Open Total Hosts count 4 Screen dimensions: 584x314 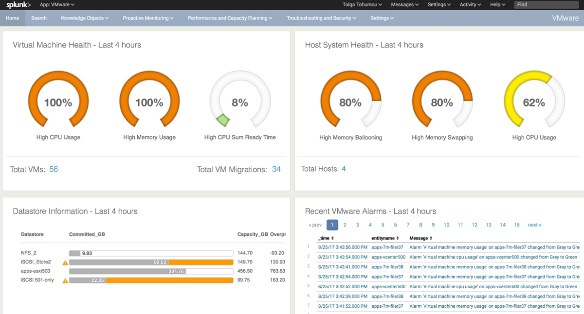click(344, 169)
